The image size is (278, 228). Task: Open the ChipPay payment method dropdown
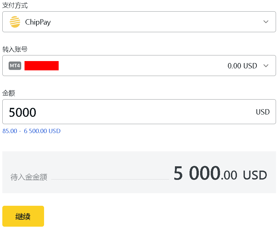139,22
